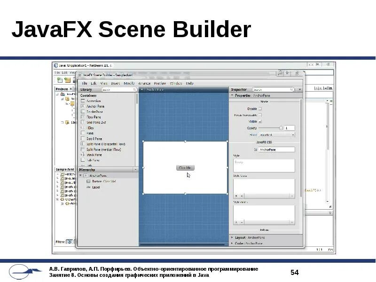The height and width of the screenshot is (282, 376).
Task: Open the Effect dropdown in Inspector
Action: tap(277, 135)
